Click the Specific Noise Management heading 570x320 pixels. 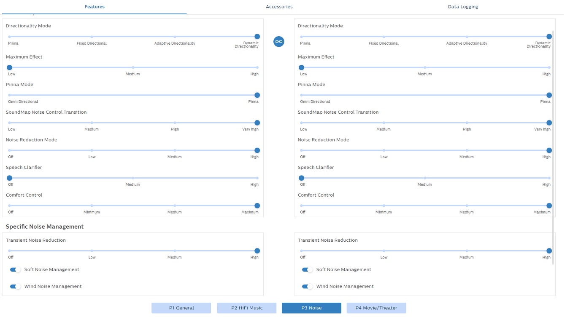click(x=45, y=227)
